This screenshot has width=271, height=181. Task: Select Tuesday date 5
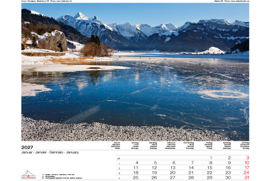click(155, 163)
